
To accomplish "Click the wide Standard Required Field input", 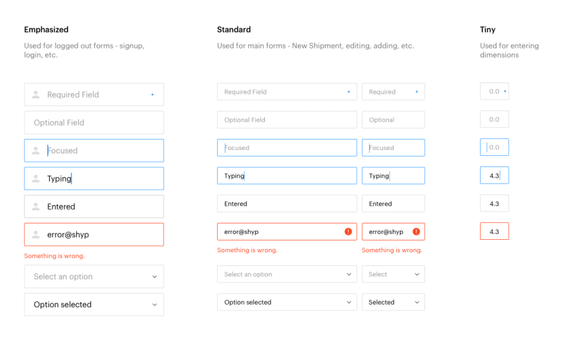I will (287, 92).
